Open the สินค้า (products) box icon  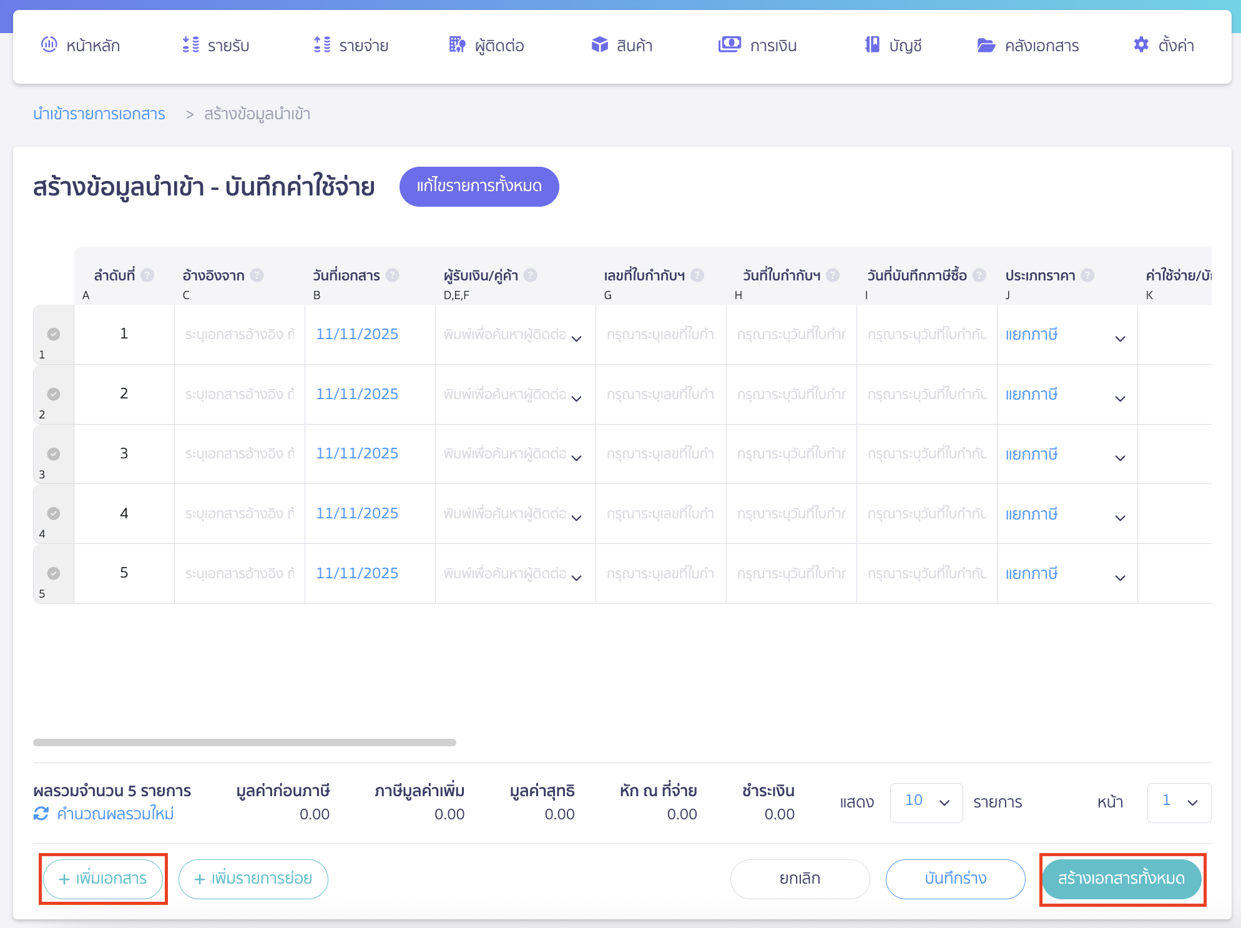[x=599, y=44]
